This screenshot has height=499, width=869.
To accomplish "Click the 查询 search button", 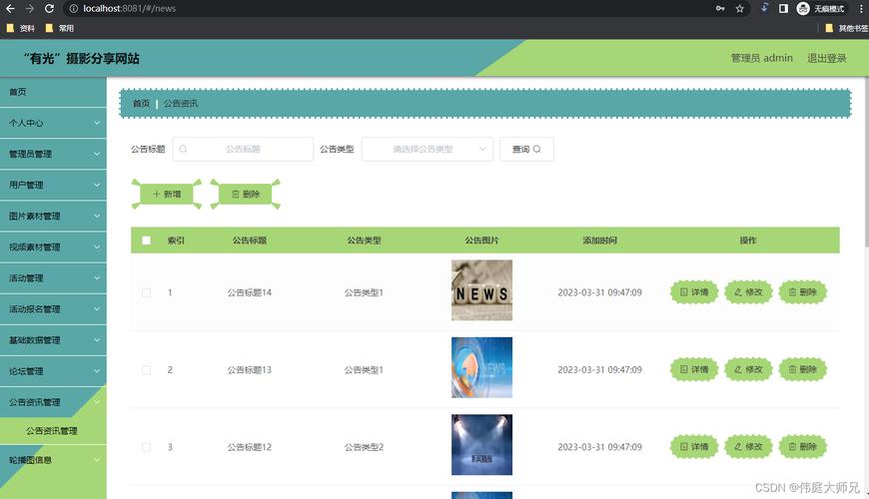I will click(526, 149).
